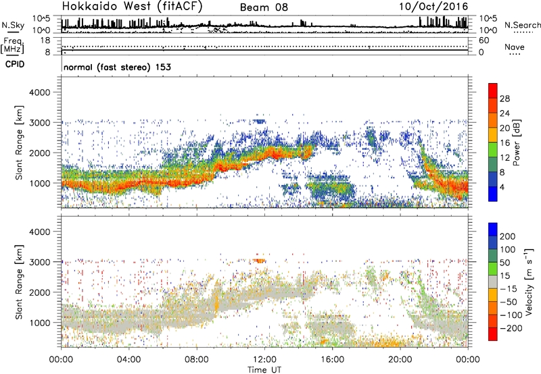Click the 'N.Search' legend label
Image resolution: width=541 pixels, height=374 pixels.
point(522,25)
